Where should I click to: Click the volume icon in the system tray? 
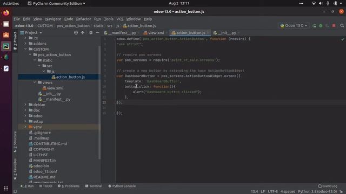321,3
